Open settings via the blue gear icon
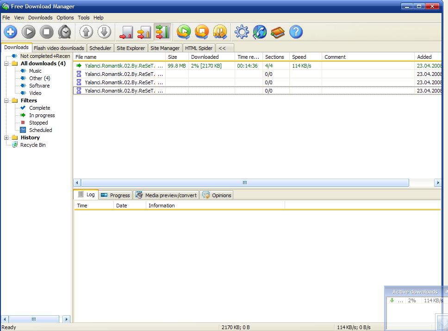 (242, 32)
